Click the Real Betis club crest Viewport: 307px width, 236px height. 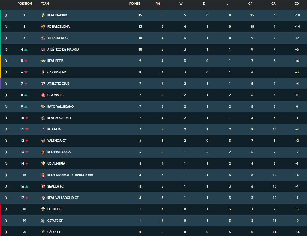[x=43, y=61]
